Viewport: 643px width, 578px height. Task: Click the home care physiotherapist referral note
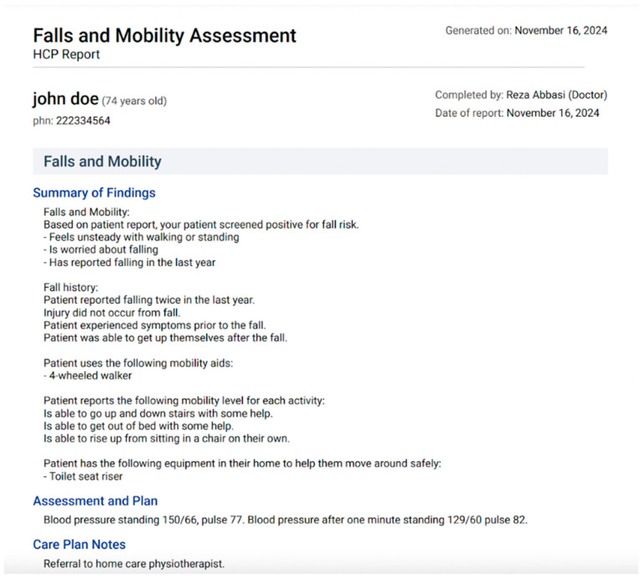pos(134,564)
